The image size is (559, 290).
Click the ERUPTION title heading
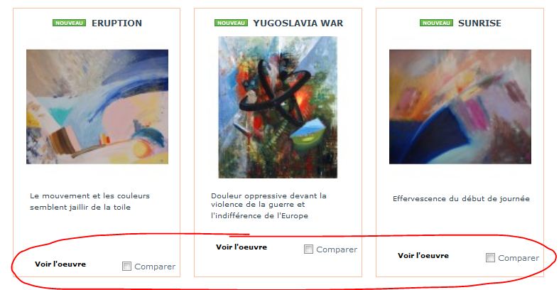click(x=116, y=23)
